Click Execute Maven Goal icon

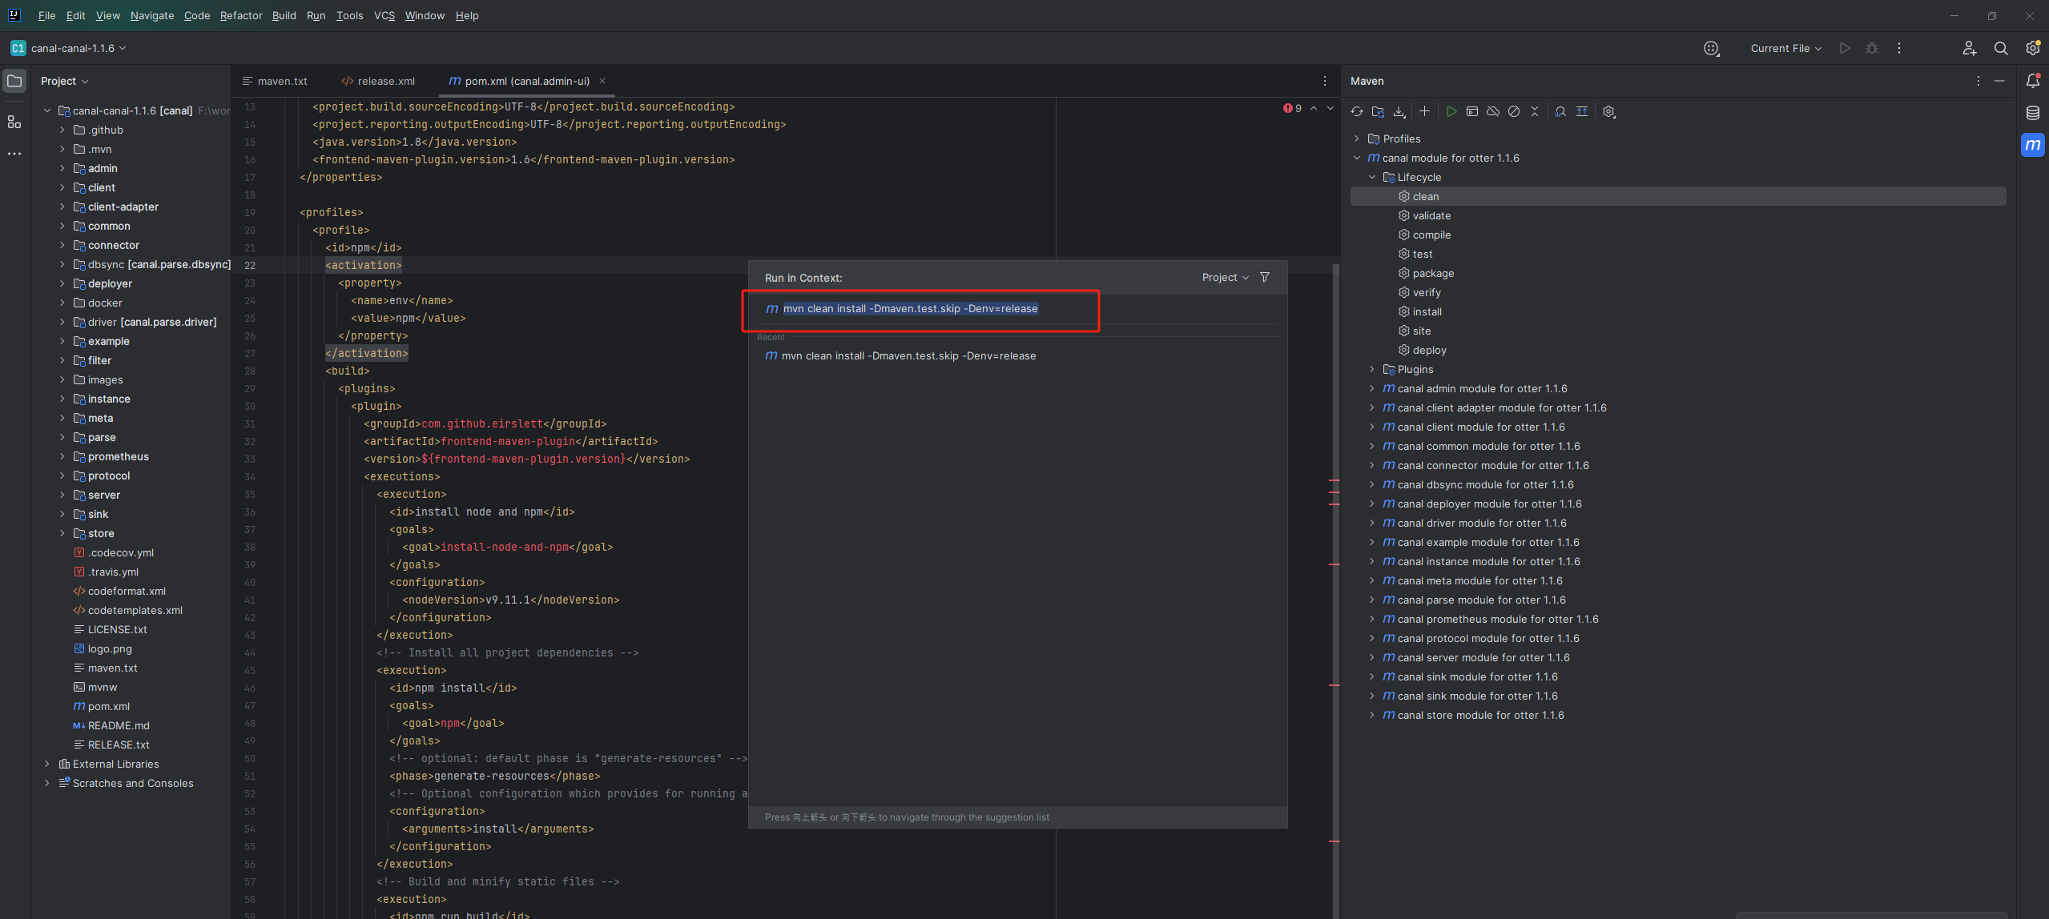coord(1472,112)
